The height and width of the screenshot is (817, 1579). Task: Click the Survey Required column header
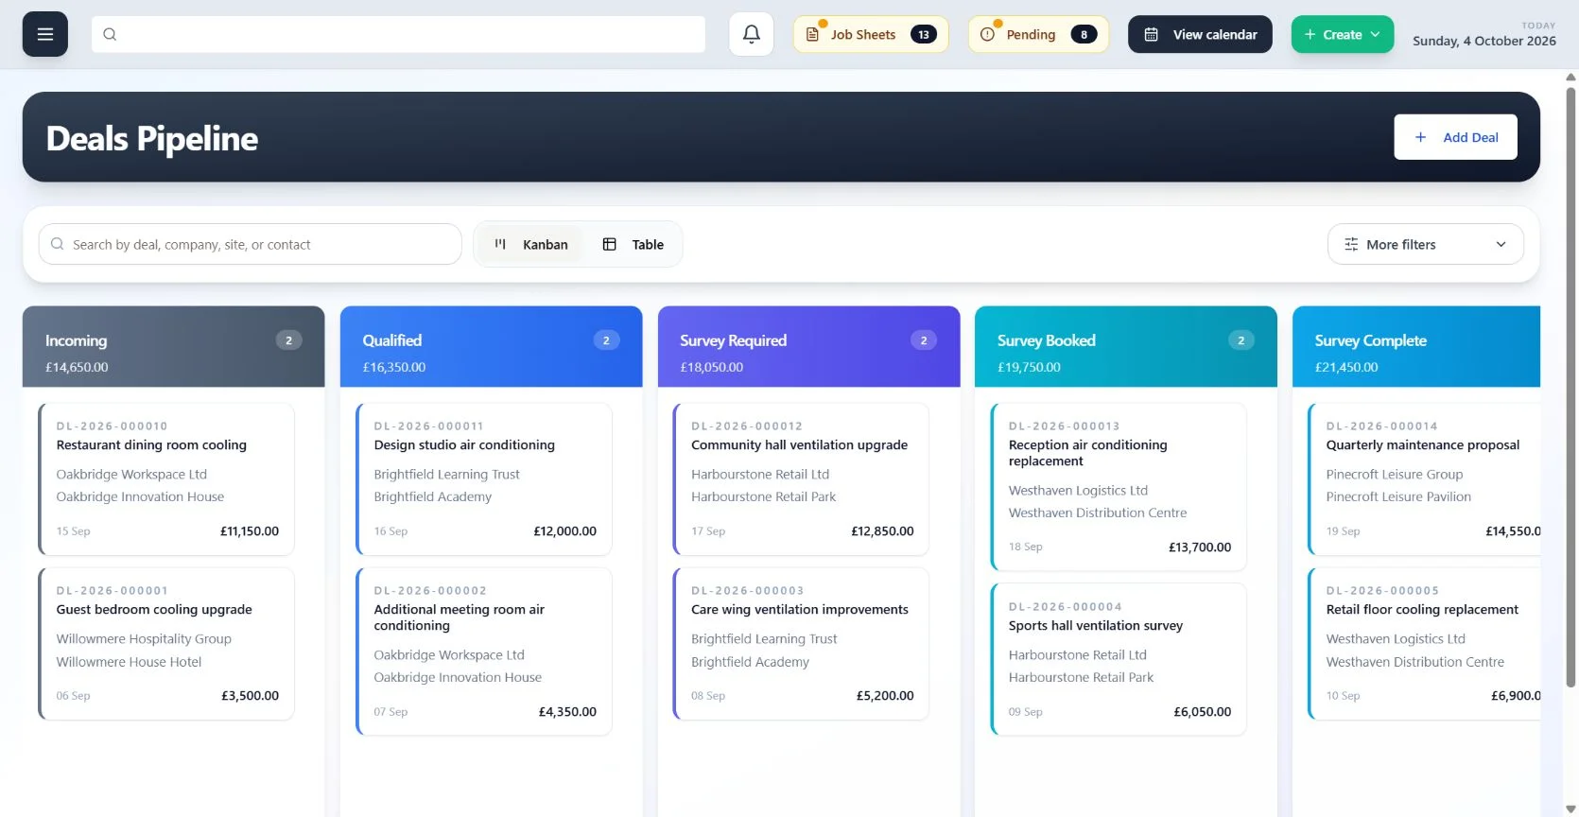[809, 346]
